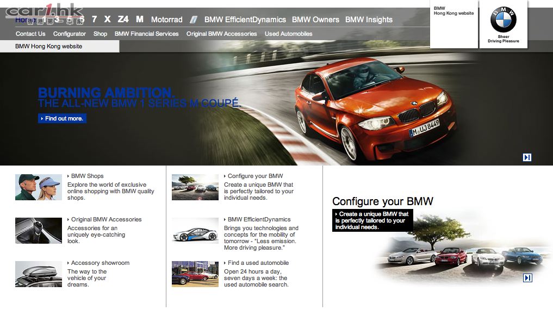Click the EfficientDynamics concept car thumbnail
This screenshot has height=311, width=553.
[195, 230]
